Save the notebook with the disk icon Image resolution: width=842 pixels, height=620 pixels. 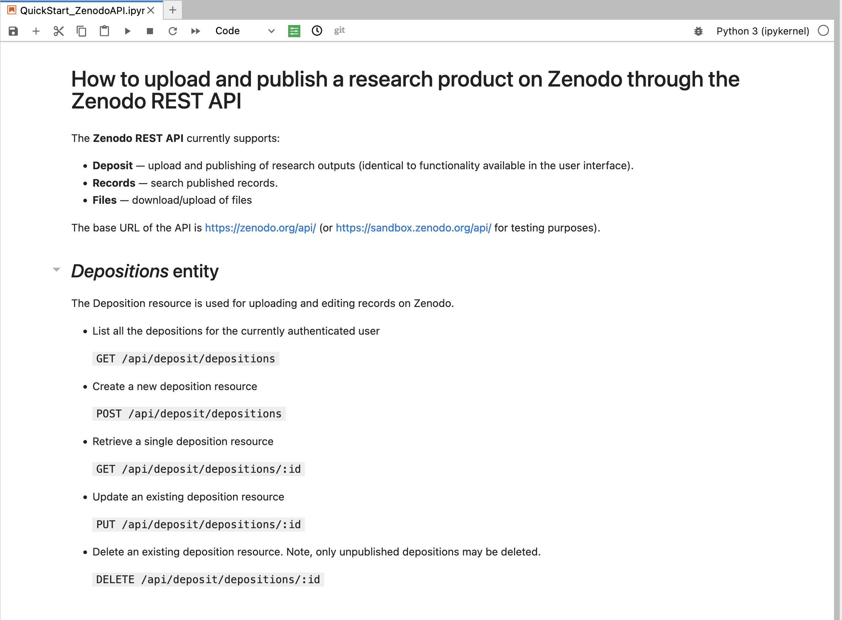tap(13, 31)
